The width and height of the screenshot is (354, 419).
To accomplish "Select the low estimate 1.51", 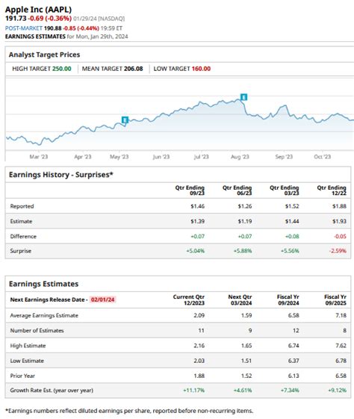I will coord(246,361).
